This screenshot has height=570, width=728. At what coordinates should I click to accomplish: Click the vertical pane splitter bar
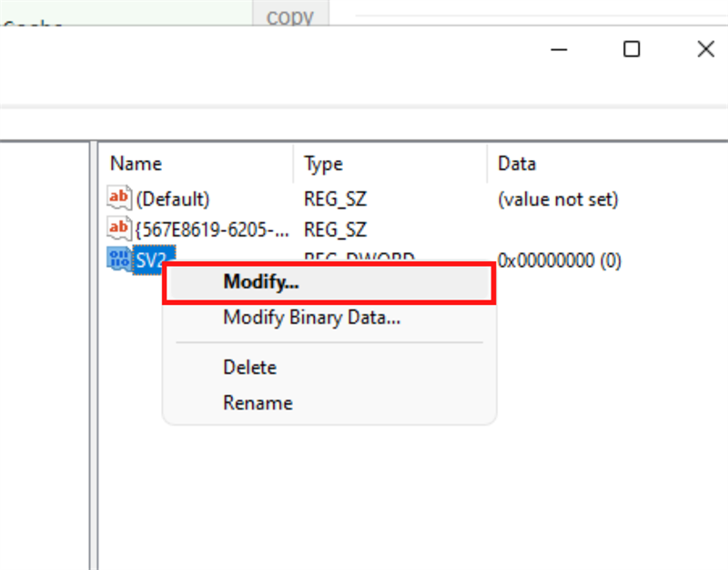pyautogui.click(x=94, y=355)
